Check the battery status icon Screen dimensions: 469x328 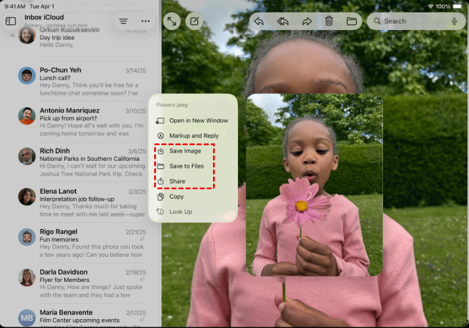(458, 6)
